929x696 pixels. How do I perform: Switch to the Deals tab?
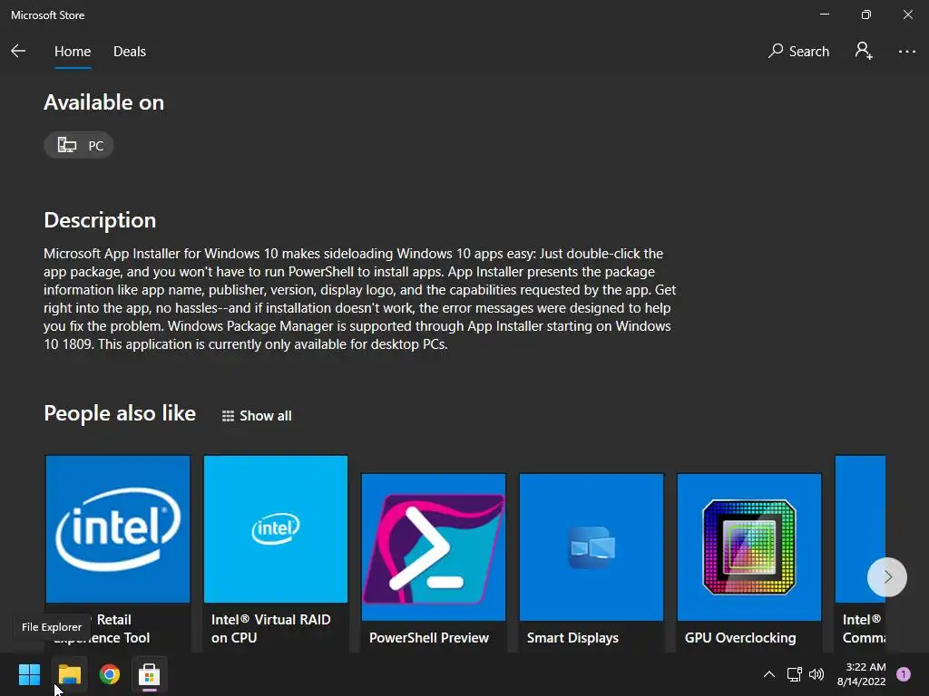[x=129, y=52]
